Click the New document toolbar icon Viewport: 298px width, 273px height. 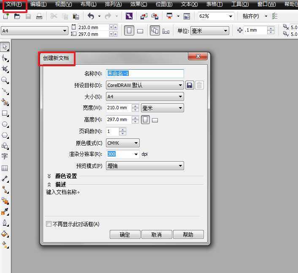(x=6, y=16)
